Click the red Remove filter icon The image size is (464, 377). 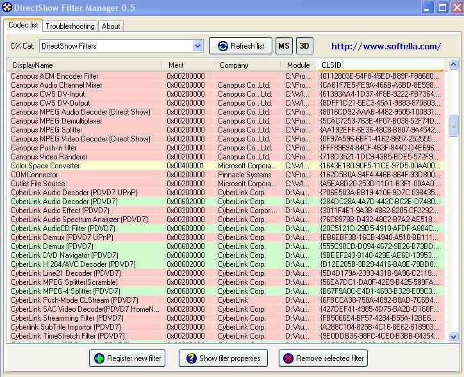tap(288, 358)
